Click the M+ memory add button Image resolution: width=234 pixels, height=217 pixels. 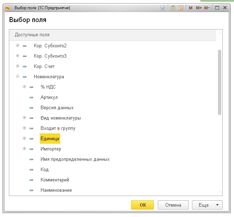[199, 8]
